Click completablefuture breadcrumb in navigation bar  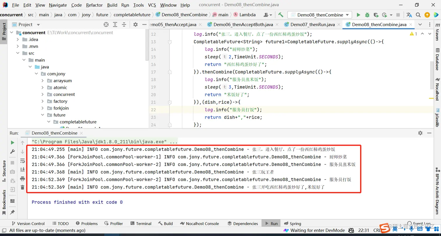coord(132,15)
